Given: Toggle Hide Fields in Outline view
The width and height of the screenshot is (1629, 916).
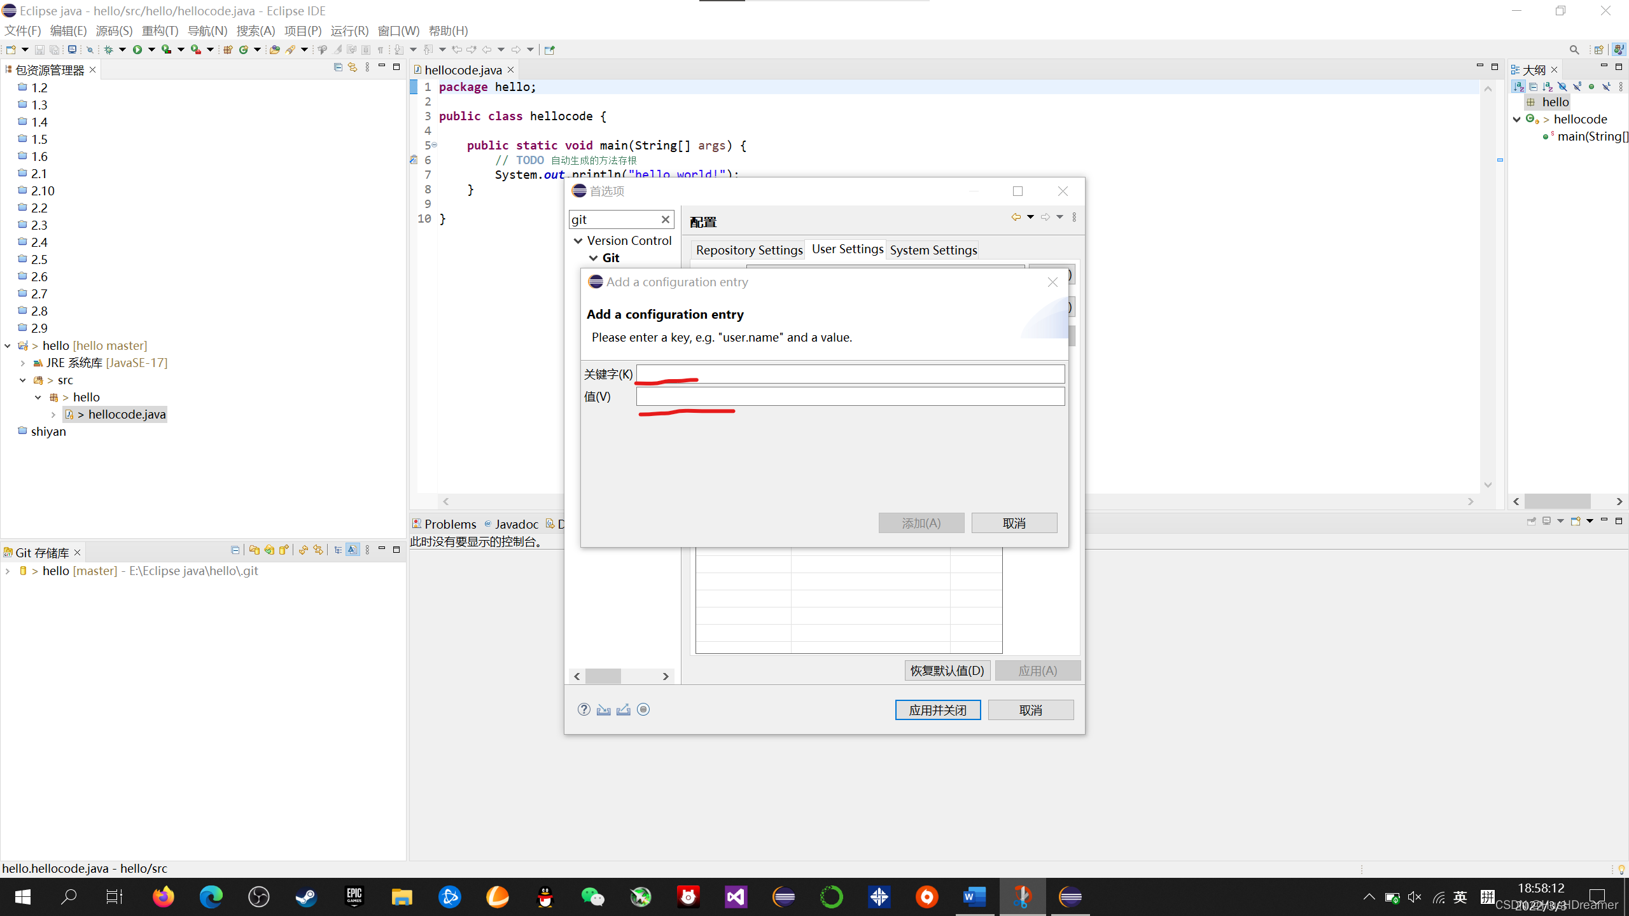Looking at the screenshot, I should click(1562, 87).
